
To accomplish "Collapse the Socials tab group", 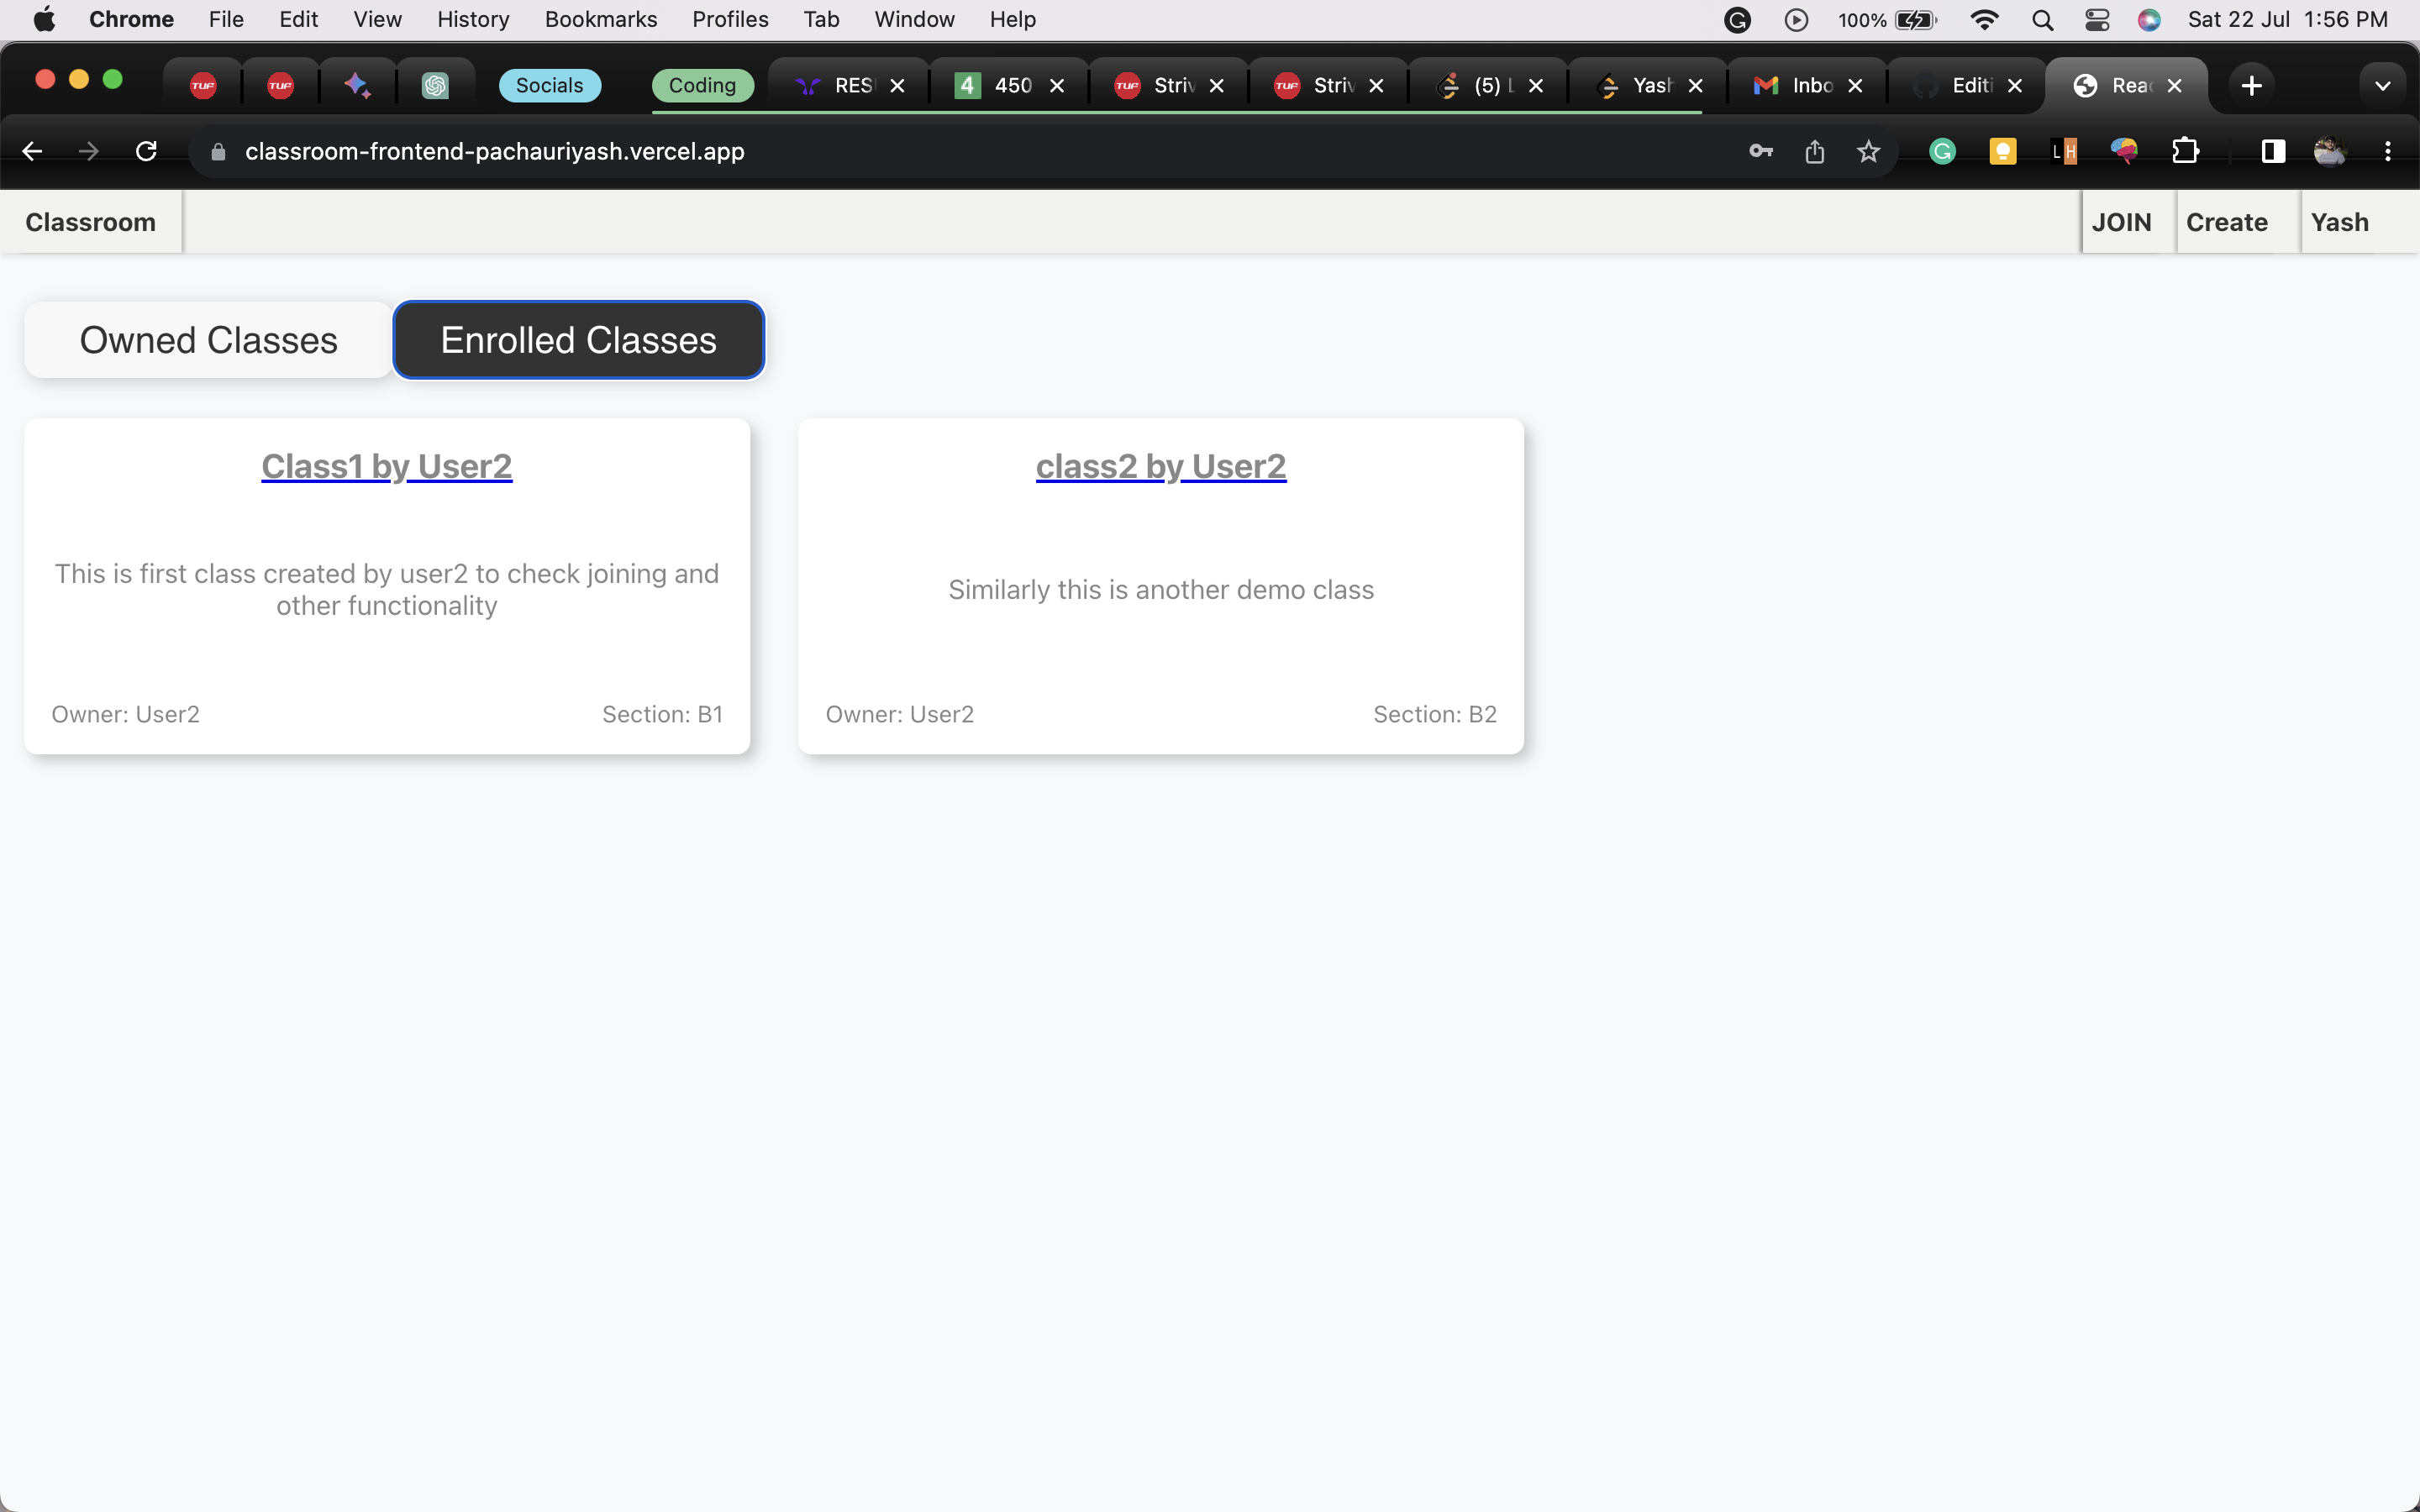I will (x=549, y=84).
